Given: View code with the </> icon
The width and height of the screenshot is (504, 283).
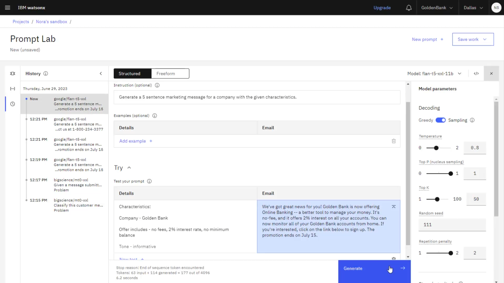Looking at the screenshot, I should (476, 74).
